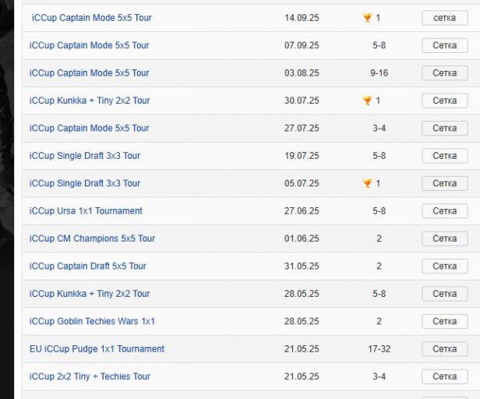The image size is (480, 399).
Task: Open iCCup Captain Draft 5x5 Tour link
Action: [x=88, y=267]
